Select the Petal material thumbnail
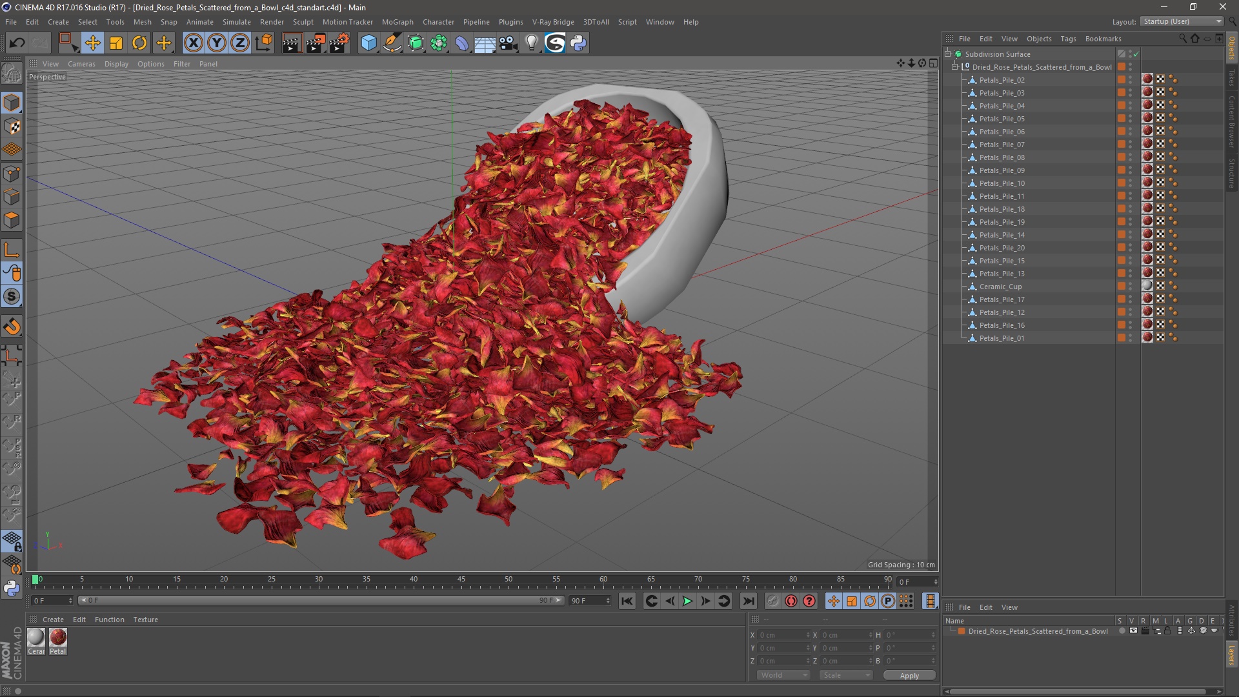 point(58,638)
